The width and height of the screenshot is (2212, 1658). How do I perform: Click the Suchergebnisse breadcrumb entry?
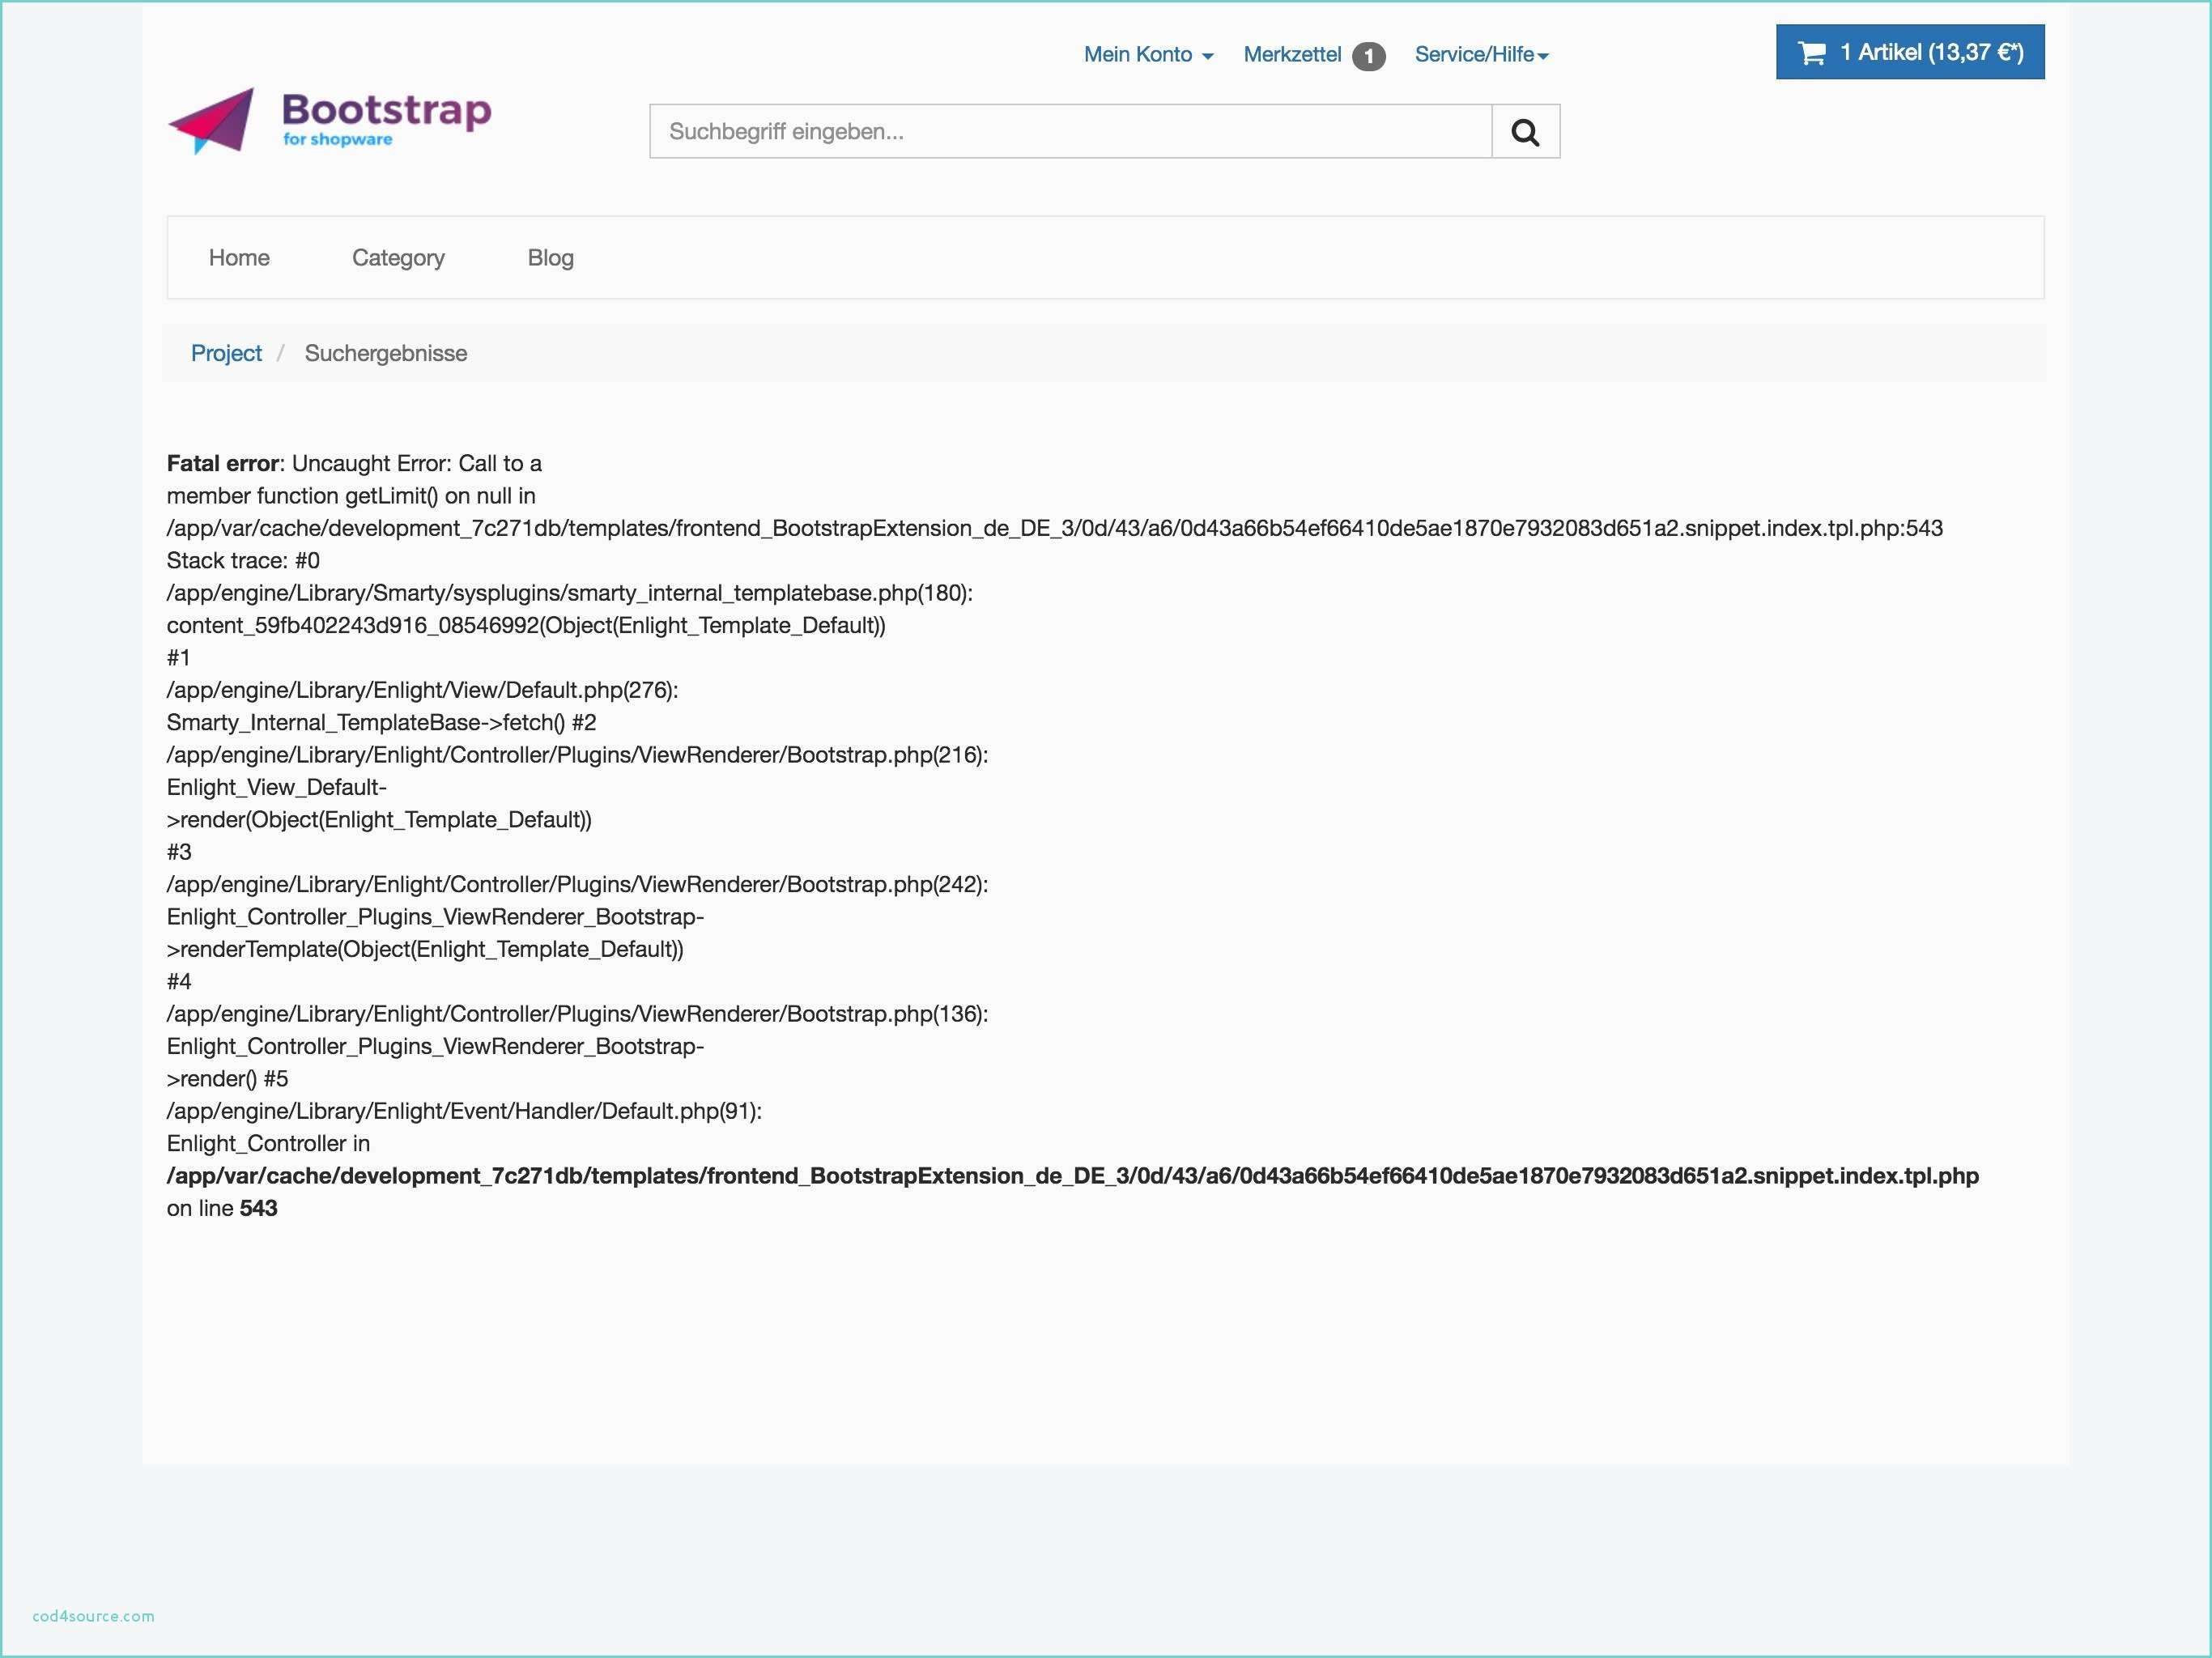(x=385, y=353)
